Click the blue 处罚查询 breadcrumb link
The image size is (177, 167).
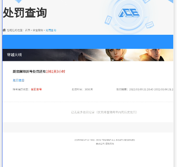(x=51, y=30)
